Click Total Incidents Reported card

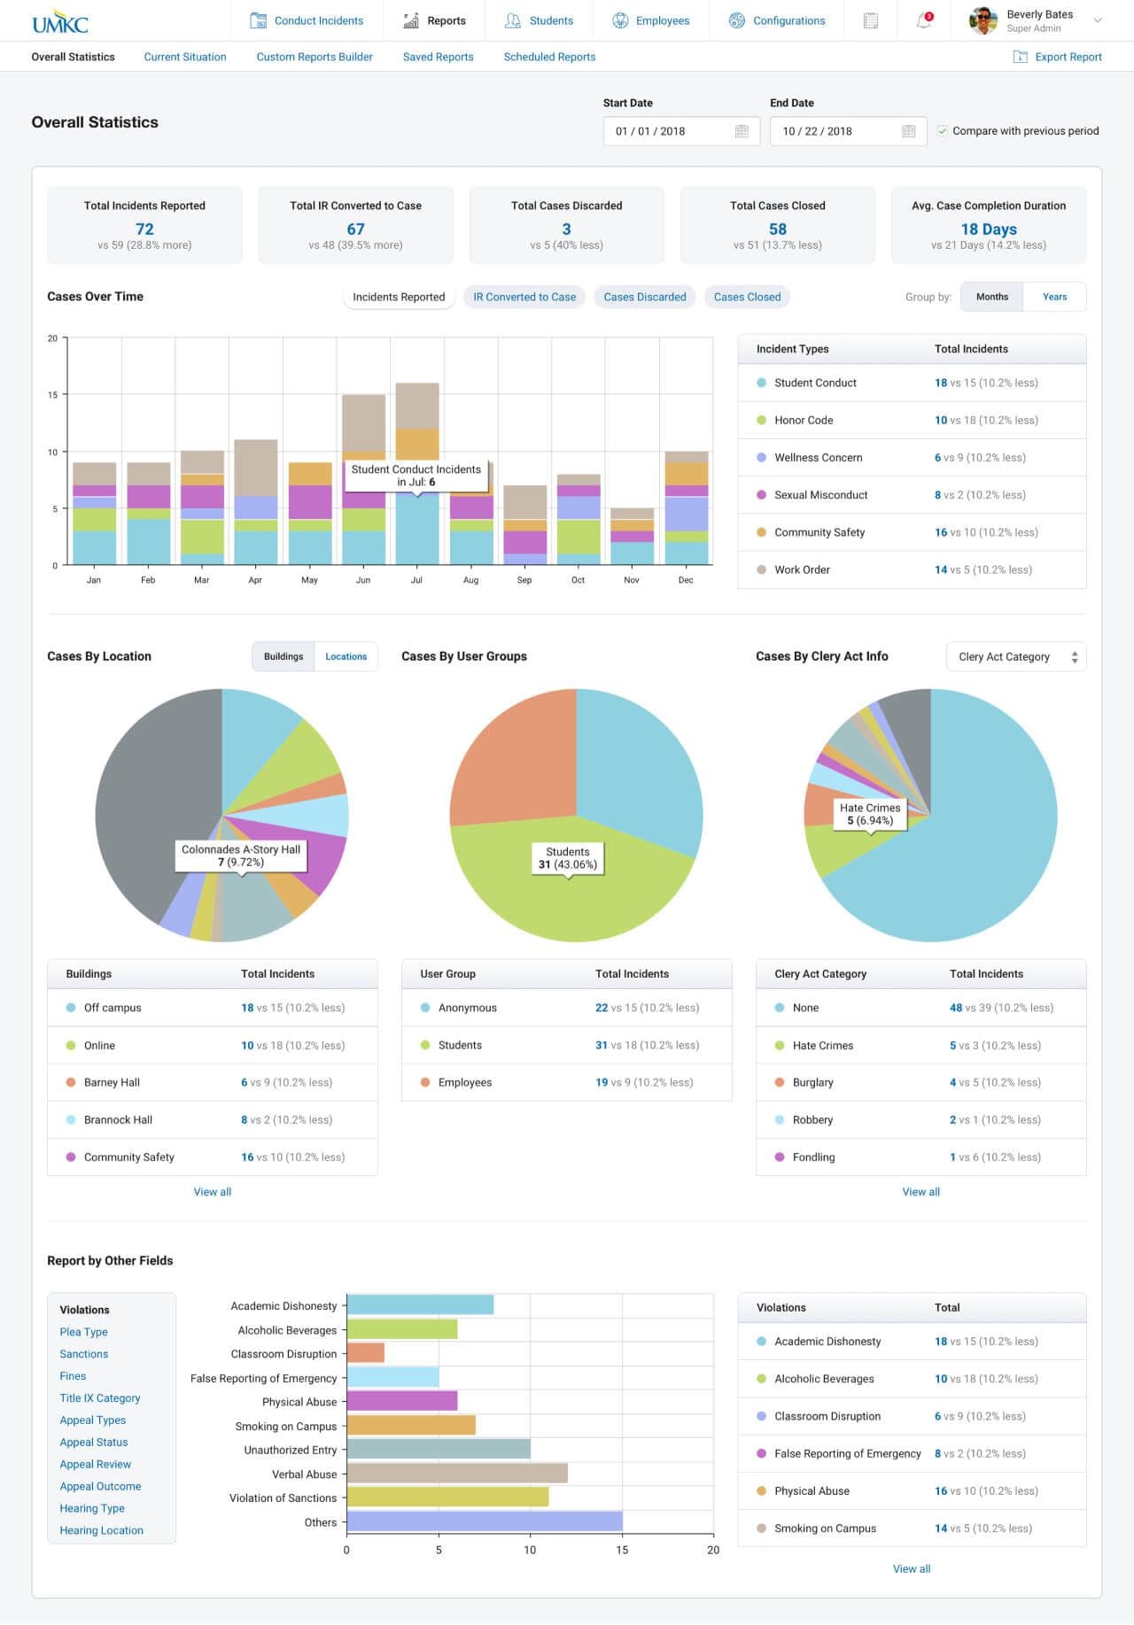tap(144, 225)
